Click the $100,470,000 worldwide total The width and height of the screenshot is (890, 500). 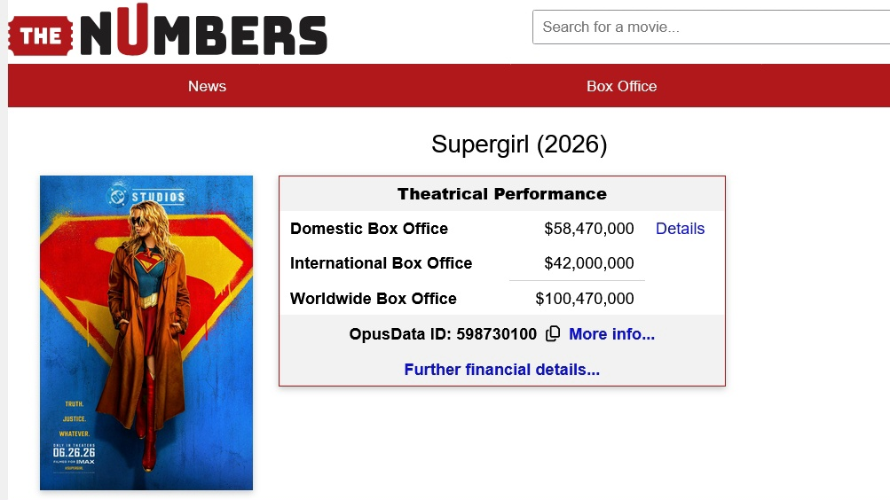[585, 299]
